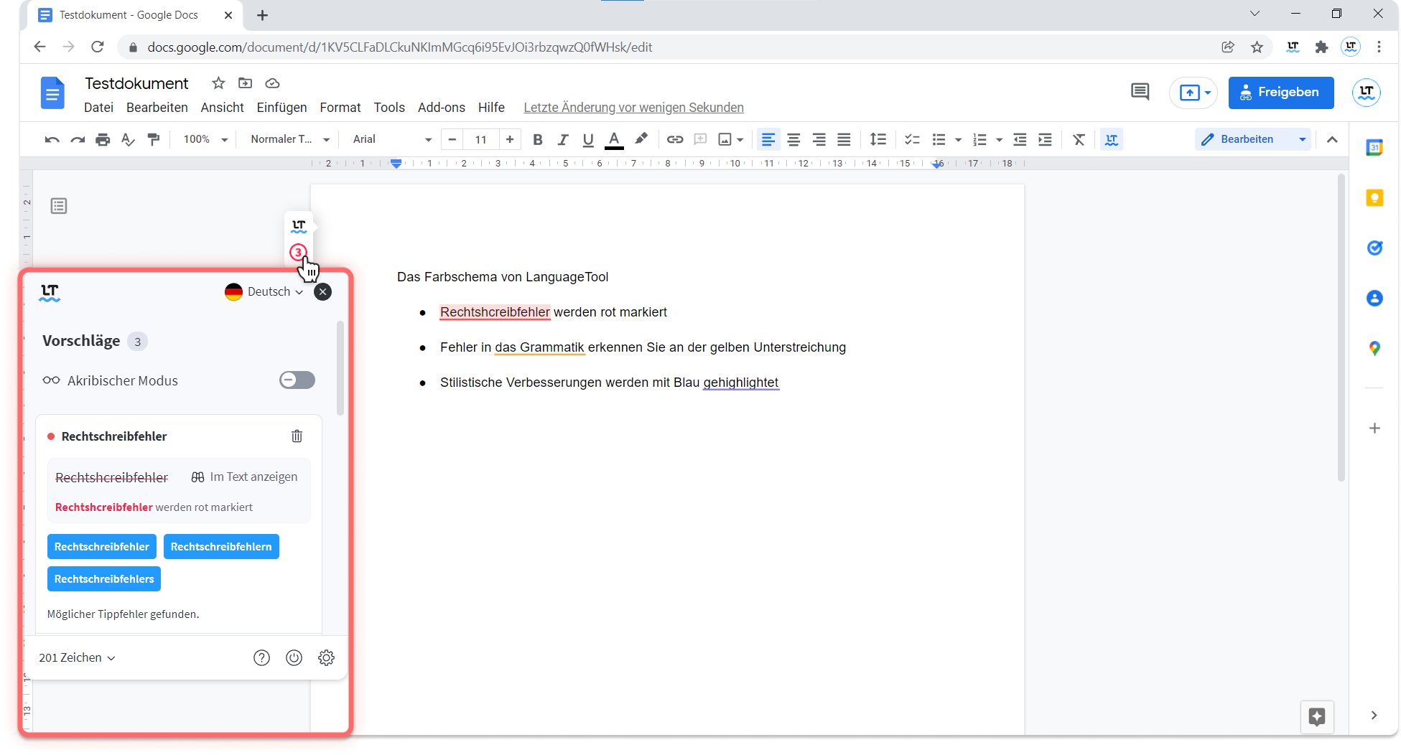Screen dimensions: 1401x755
Task: Apply numbered list
Action: click(979, 139)
